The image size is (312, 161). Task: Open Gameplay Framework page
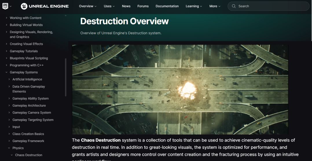click(x=28, y=141)
